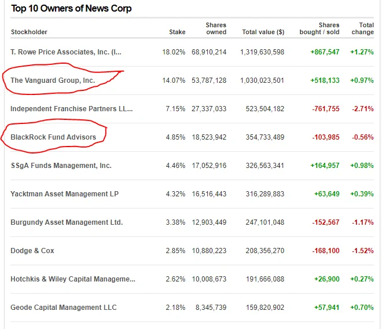This screenshot has width=382, height=329.
Task: Click the +0.70% total change value
Action: point(362,308)
